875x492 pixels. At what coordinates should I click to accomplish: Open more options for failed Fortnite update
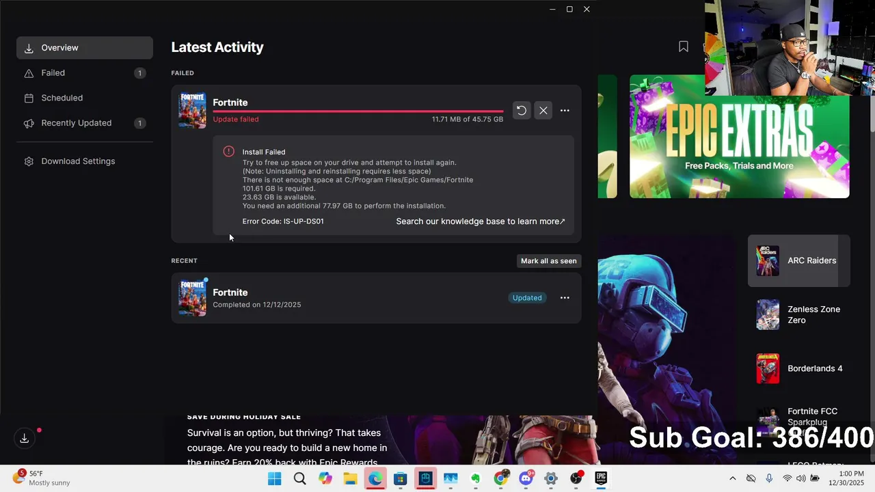565,110
